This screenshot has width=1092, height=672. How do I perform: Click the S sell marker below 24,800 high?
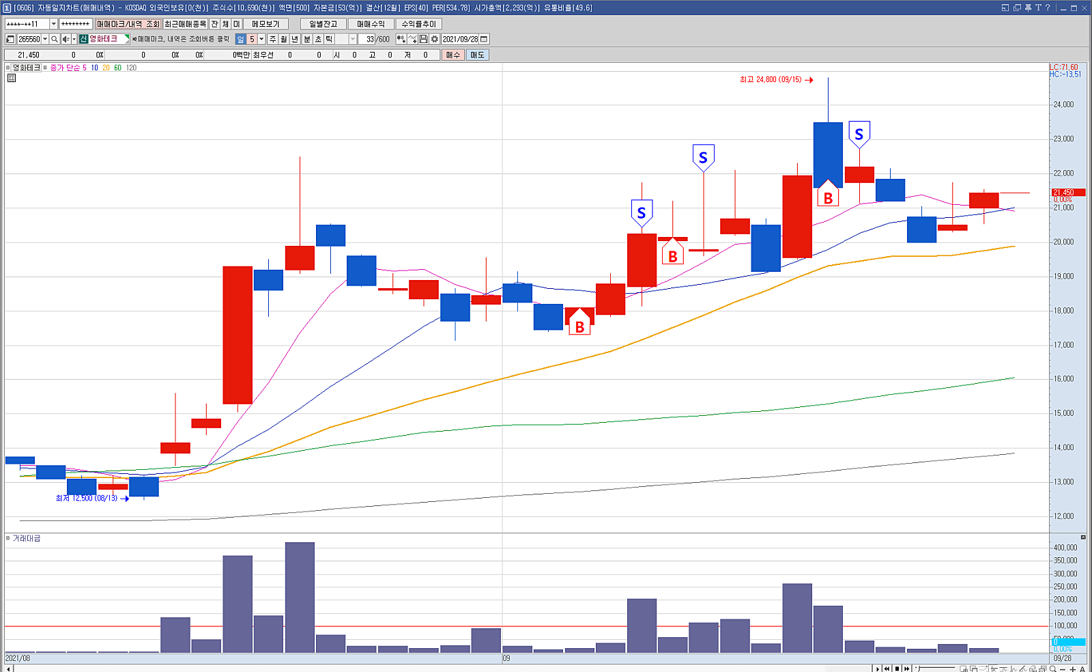[859, 134]
